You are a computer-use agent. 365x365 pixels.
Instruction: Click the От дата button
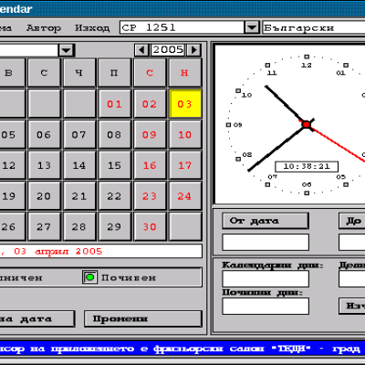(266, 221)
